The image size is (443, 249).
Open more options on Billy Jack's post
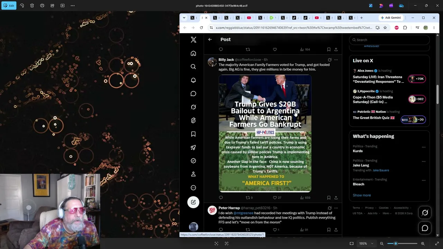[x=336, y=60]
